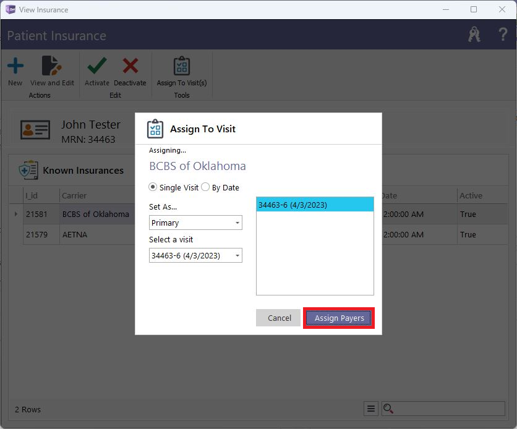
Task: Select the 21579 row ID cell
Action: pyautogui.click(x=41, y=235)
